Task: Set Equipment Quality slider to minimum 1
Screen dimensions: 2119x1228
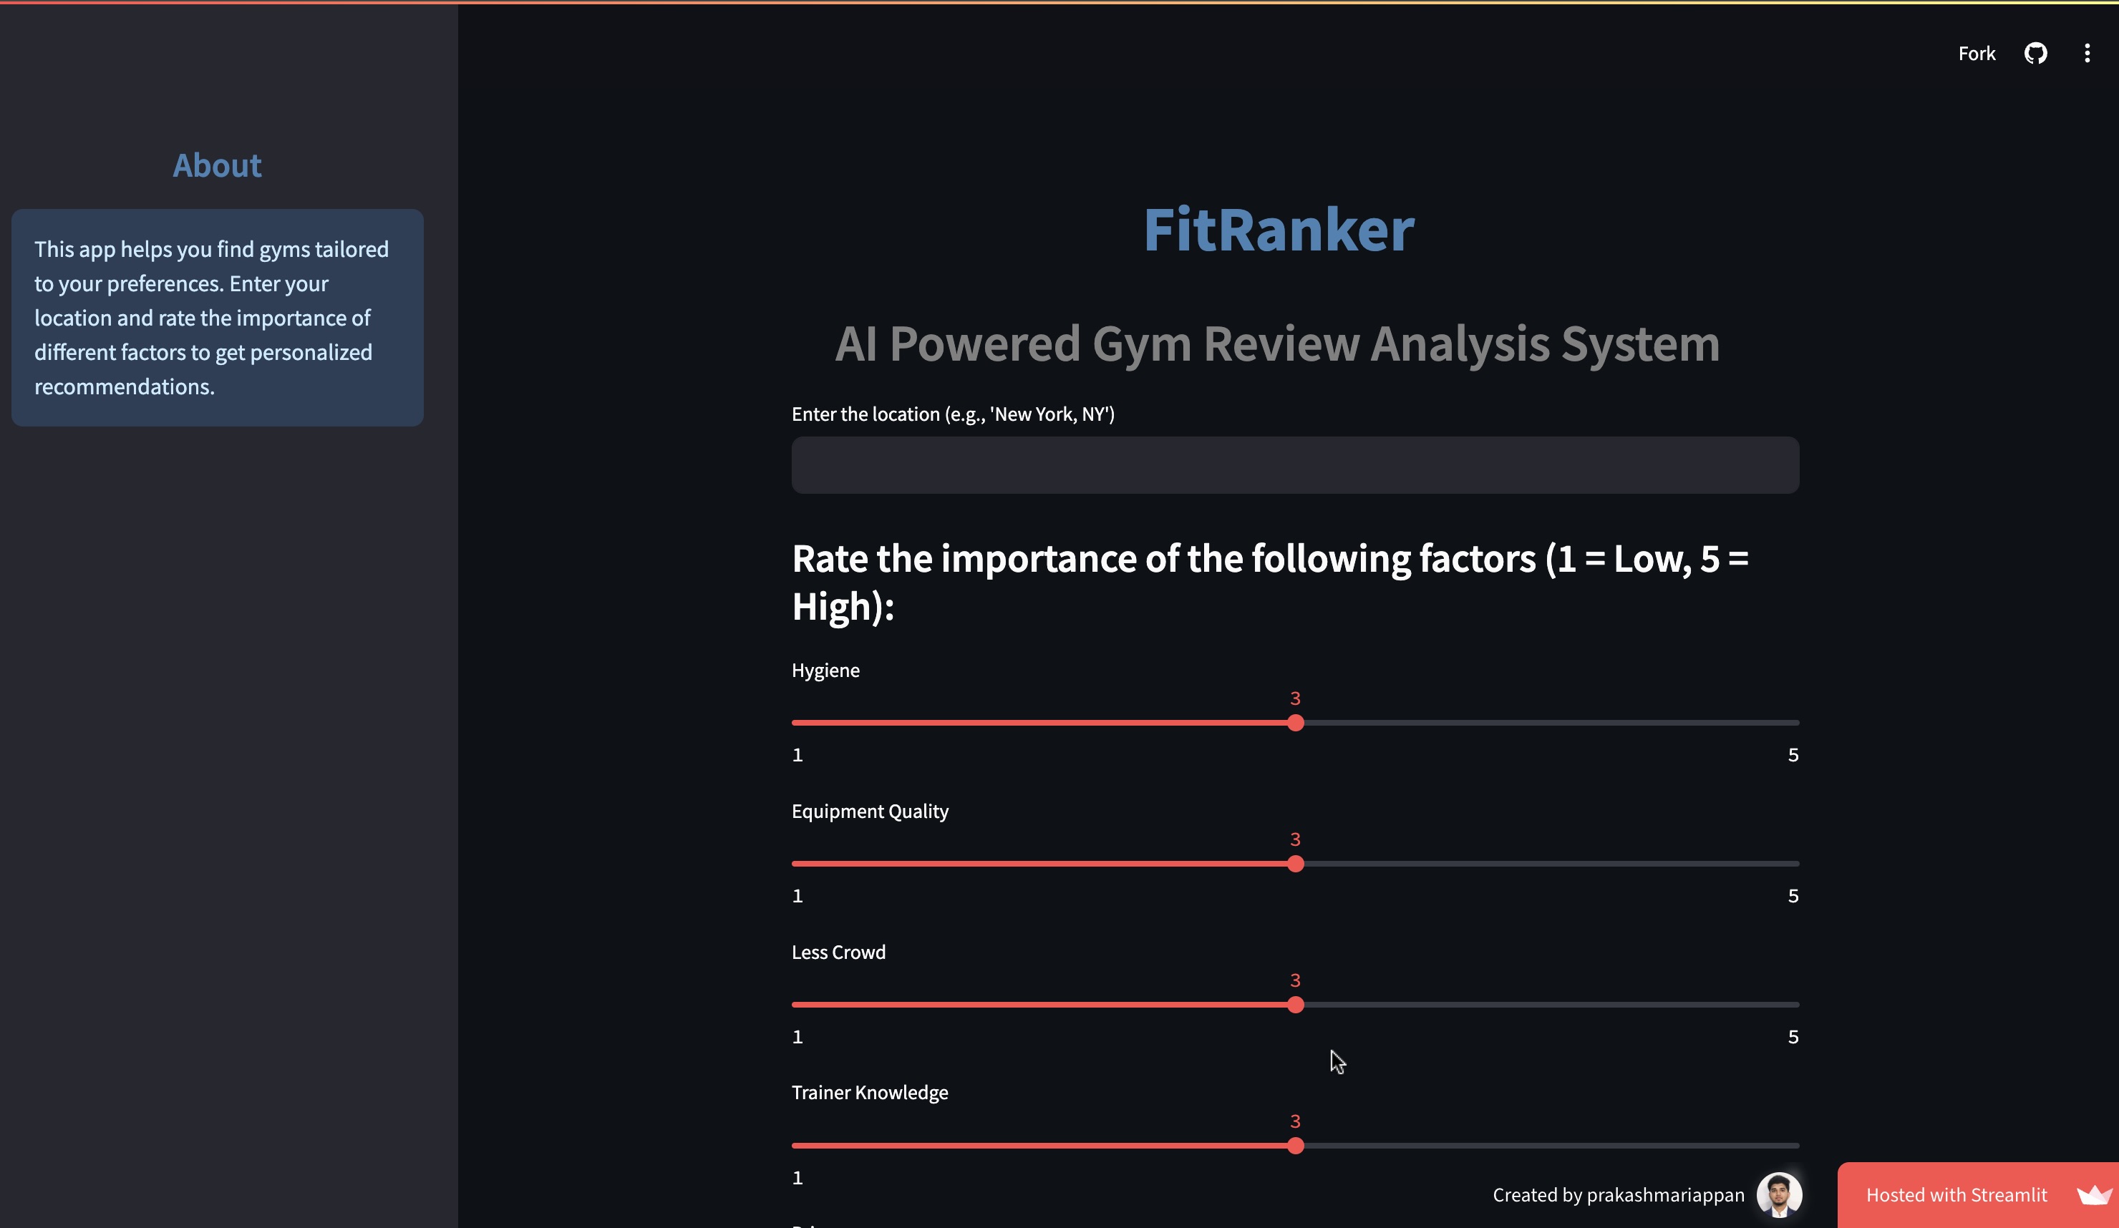Action: click(795, 864)
